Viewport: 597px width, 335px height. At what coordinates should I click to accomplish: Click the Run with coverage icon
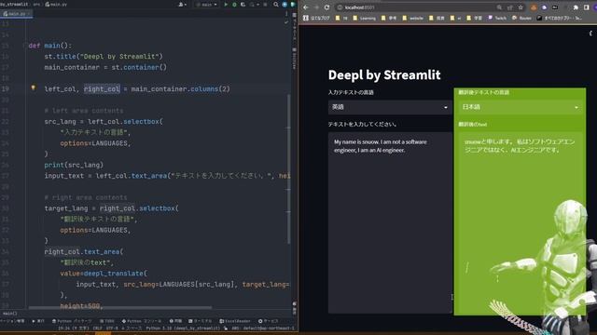(x=243, y=5)
